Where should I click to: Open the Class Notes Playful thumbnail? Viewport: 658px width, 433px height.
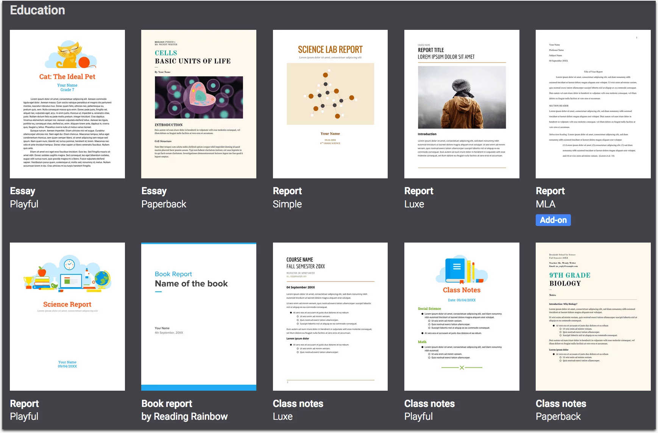(462, 317)
